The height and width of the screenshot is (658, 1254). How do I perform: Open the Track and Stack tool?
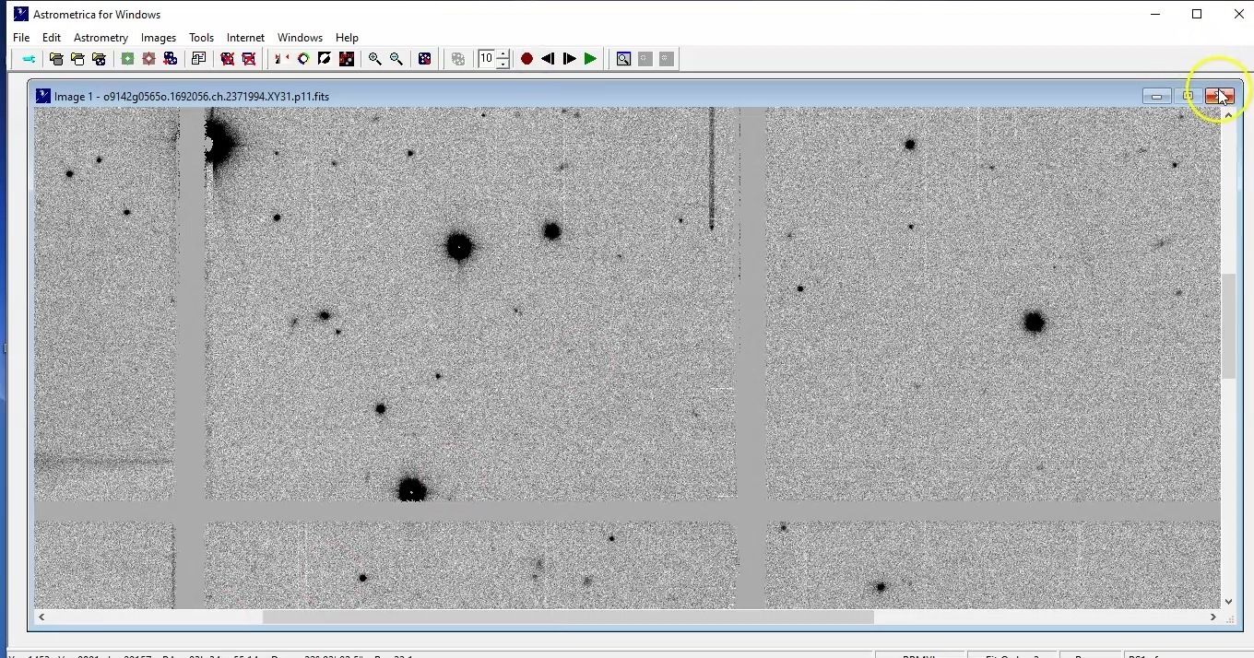(x=170, y=59)
